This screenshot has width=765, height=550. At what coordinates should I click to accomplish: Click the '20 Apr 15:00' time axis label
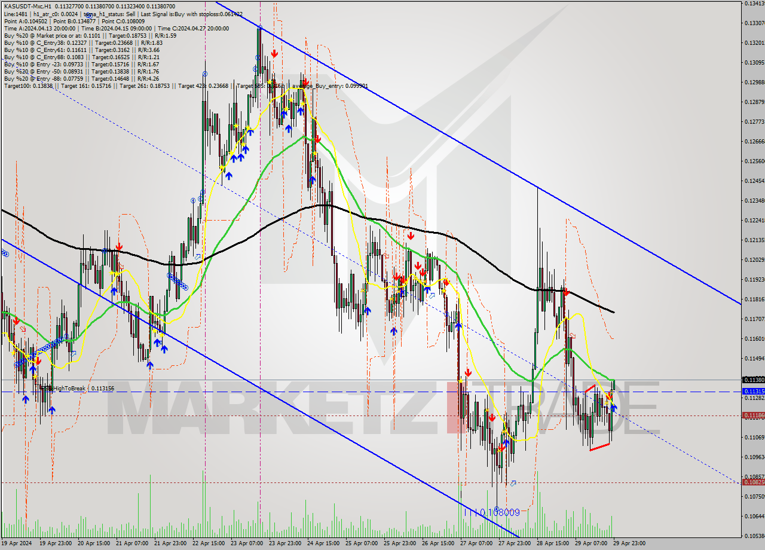pyautogui.click(x=93, y=543)
